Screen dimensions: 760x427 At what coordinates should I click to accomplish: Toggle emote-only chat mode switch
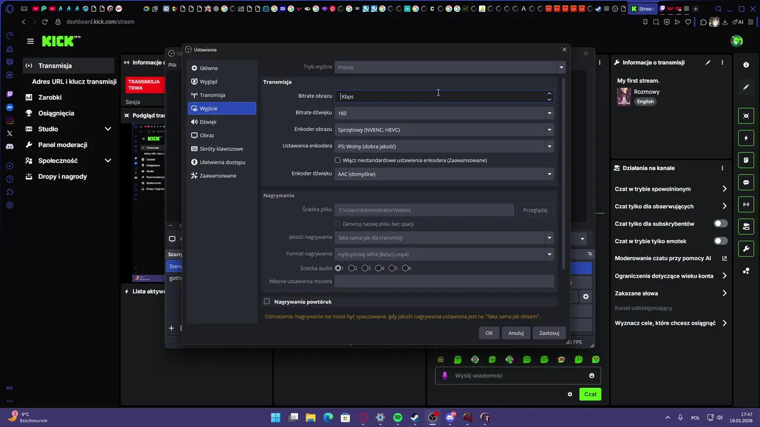coord(720,241)
